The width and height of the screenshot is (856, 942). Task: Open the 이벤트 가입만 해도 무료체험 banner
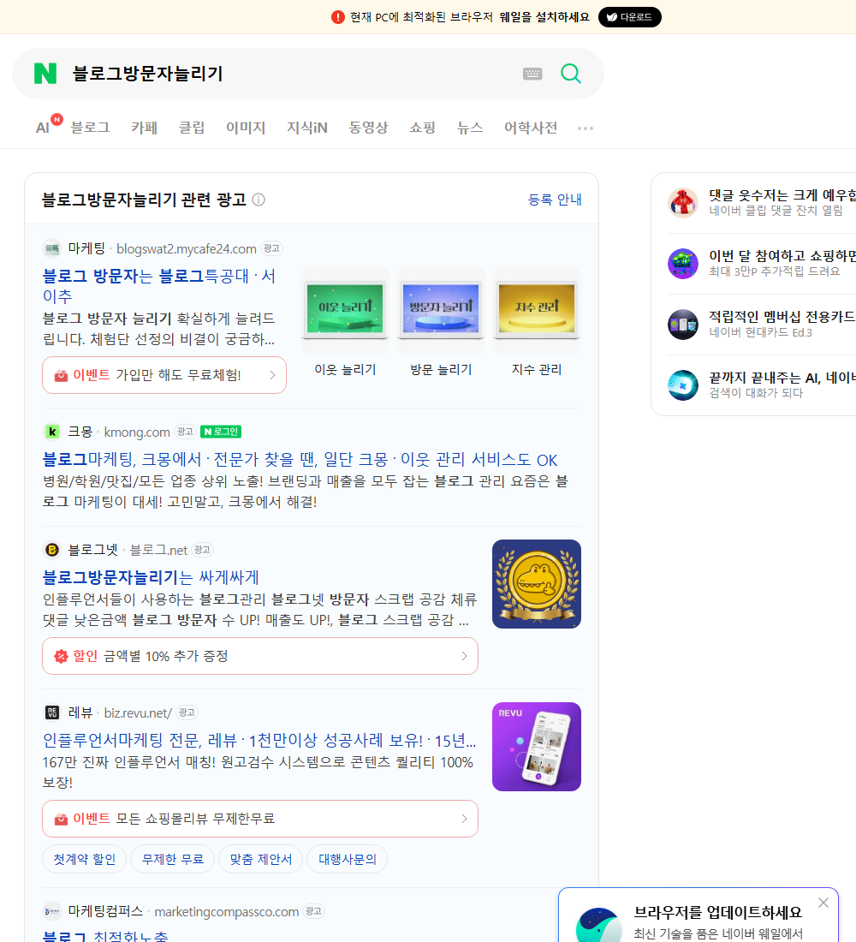click(164, 375)
